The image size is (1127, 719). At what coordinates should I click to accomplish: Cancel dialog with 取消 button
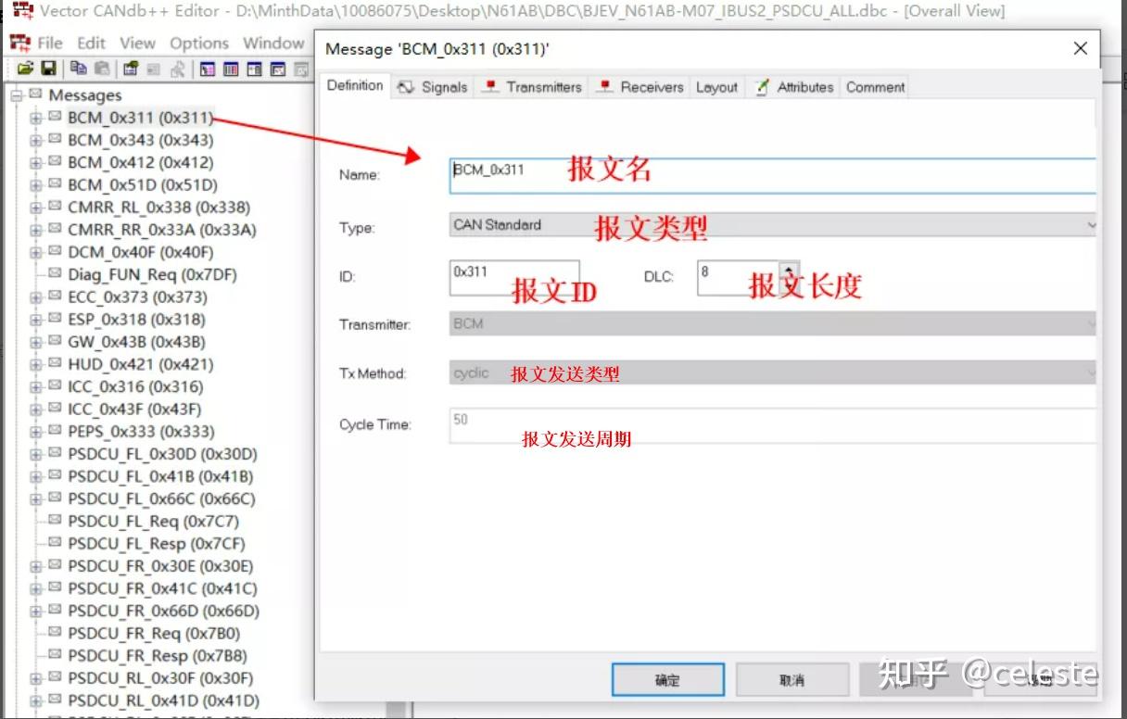point(791,679)
